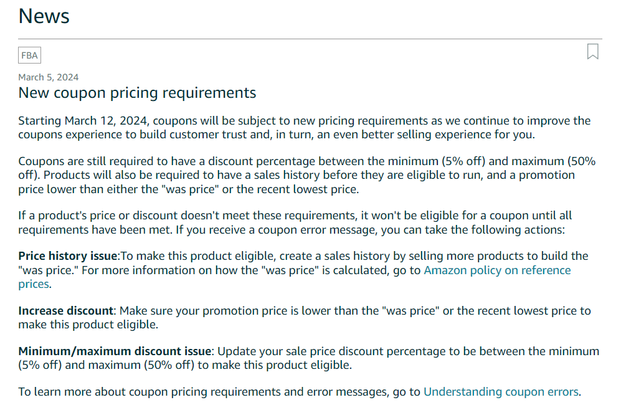The width and height of the screenshot is (636, 405).
Task: Click the bold Increase discount label
Action: coord(65,311)
